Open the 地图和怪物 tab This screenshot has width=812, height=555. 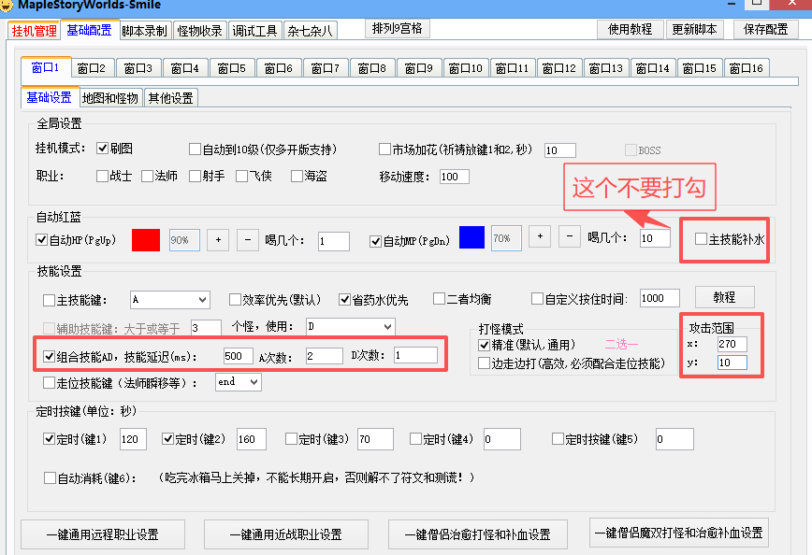(109, 98)
